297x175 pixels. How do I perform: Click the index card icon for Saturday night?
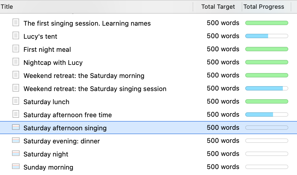(x=16, y=153)
